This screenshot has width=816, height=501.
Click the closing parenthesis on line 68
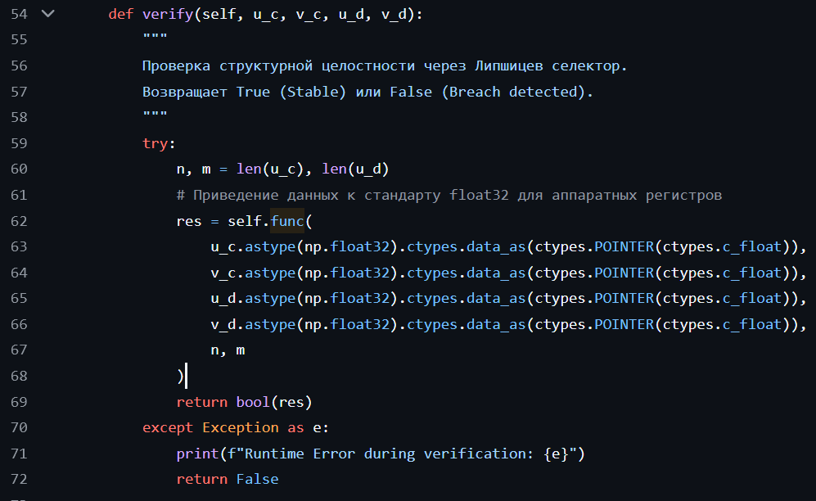[181, 376]
